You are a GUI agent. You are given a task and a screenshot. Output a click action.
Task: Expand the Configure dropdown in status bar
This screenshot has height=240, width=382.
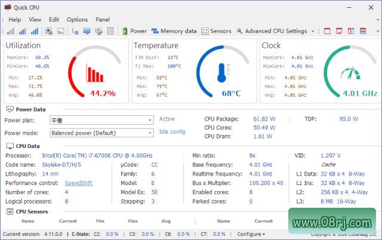[251, 234]
